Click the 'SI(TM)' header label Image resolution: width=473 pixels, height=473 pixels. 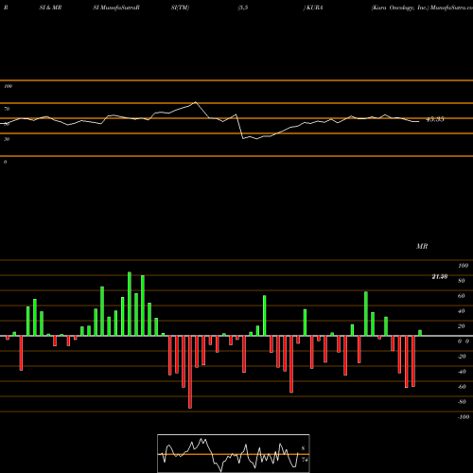[180, 8]
